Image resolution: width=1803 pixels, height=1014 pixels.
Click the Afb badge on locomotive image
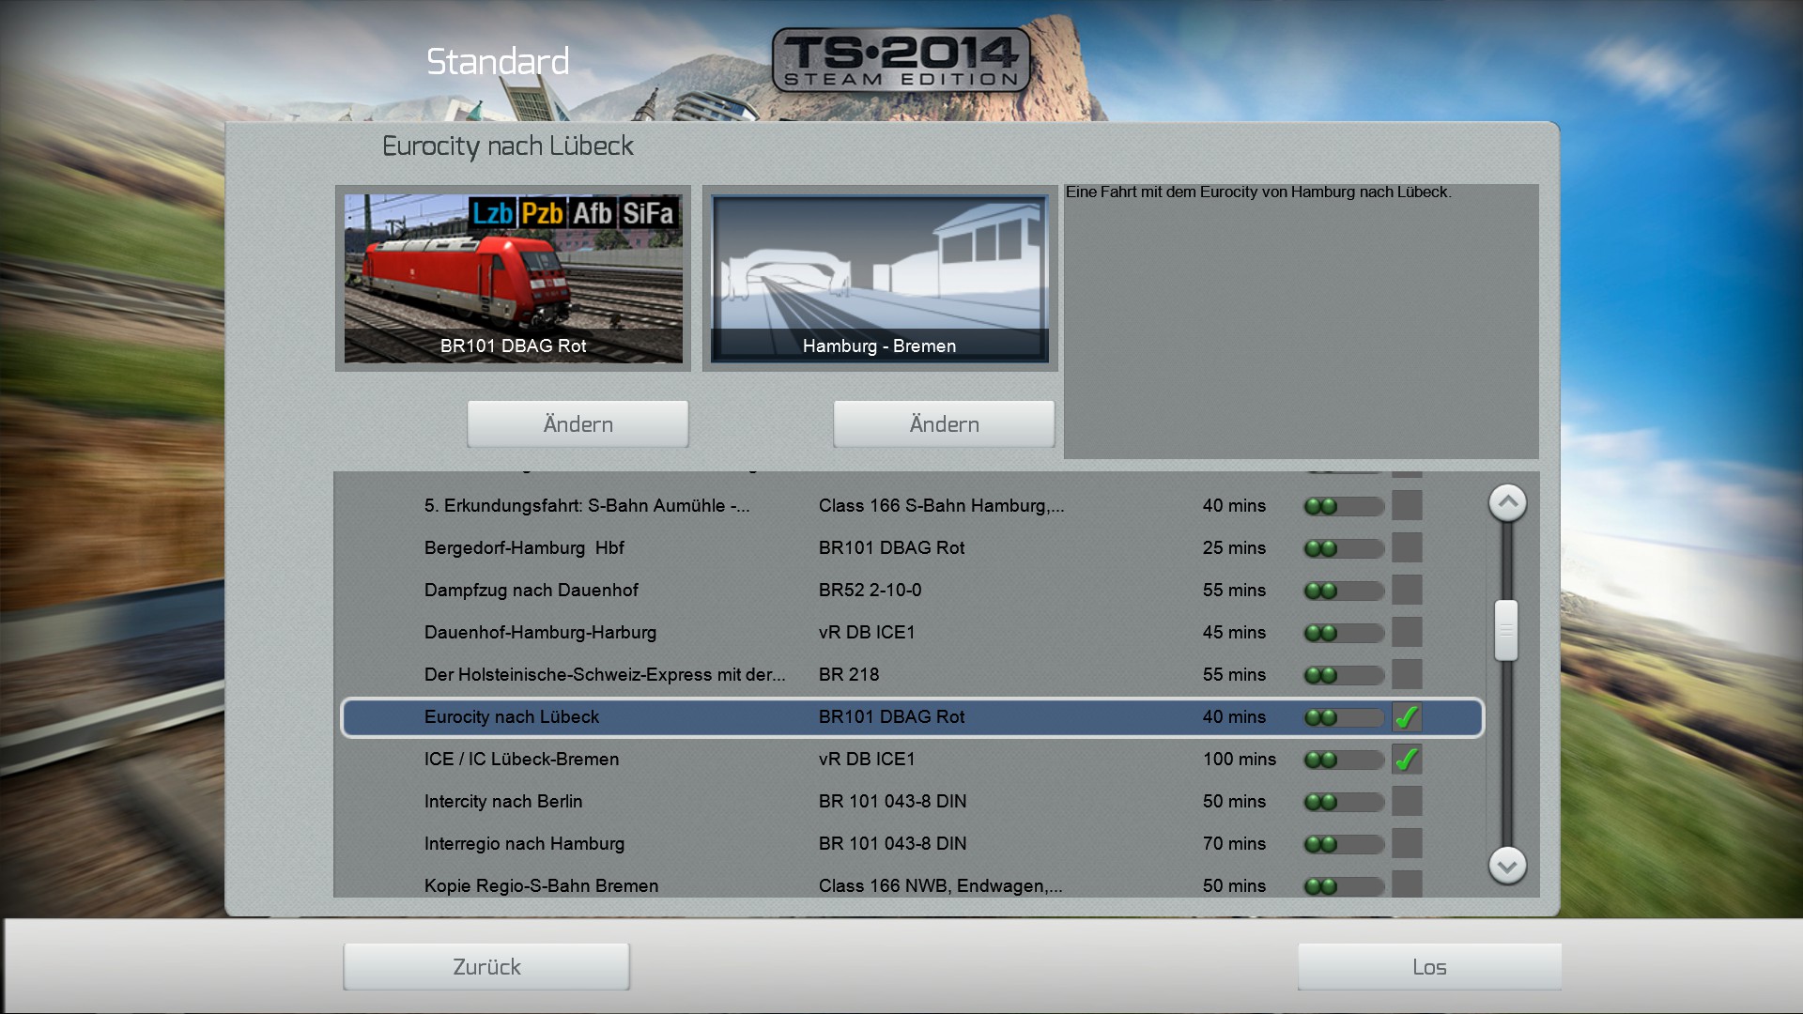tap(593, 213)
